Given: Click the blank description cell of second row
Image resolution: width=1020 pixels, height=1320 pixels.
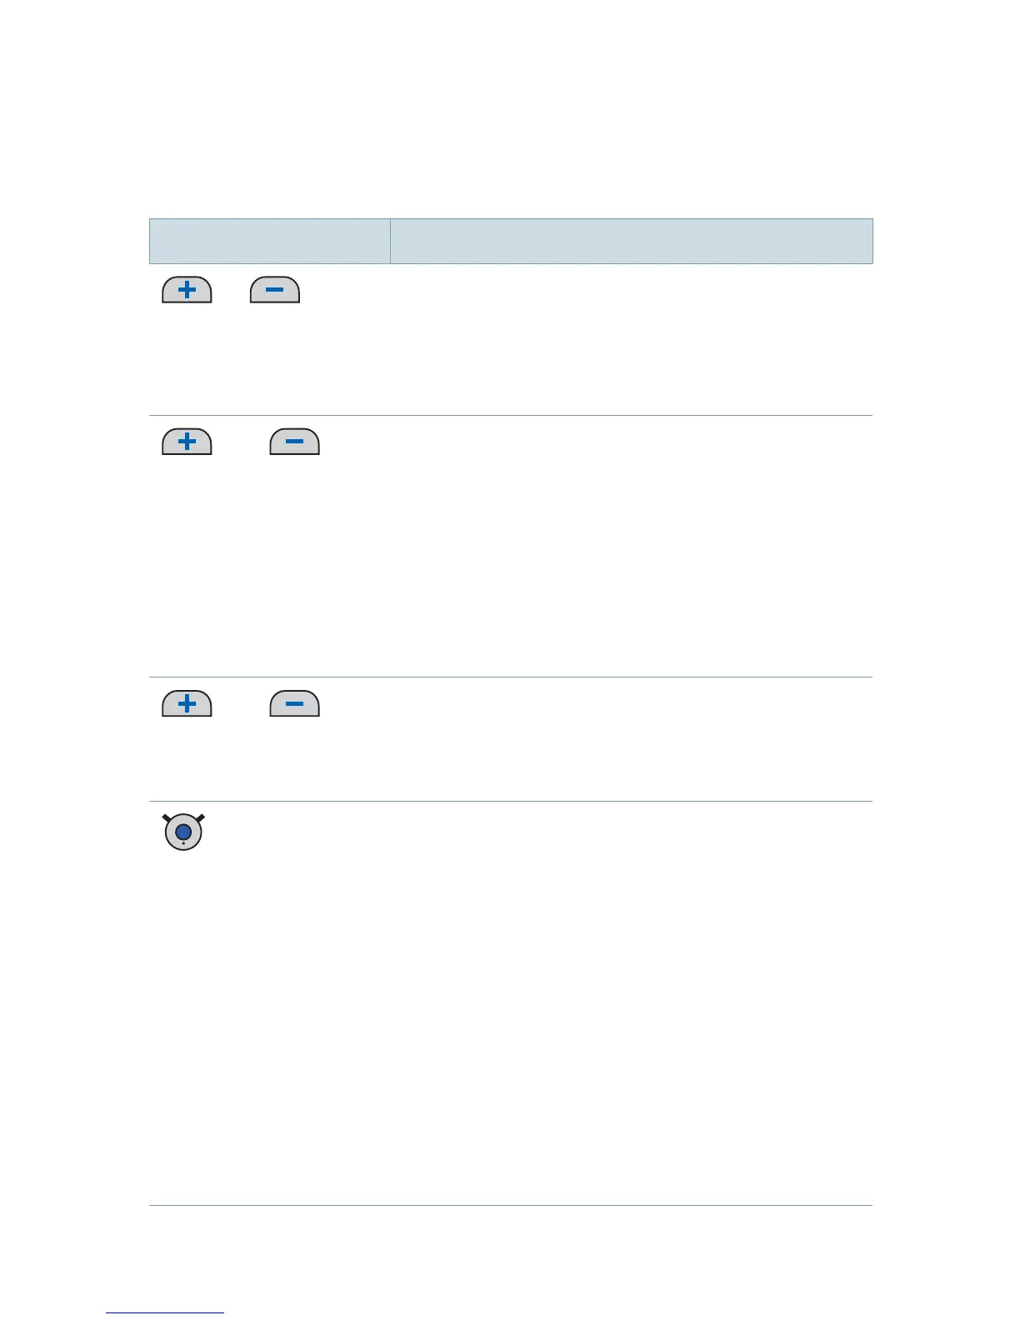Looking at the screenshot, I should tap(632, 546).
